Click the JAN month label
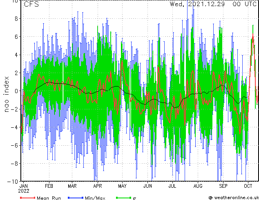The image size is (259, 200). (23, 186)
